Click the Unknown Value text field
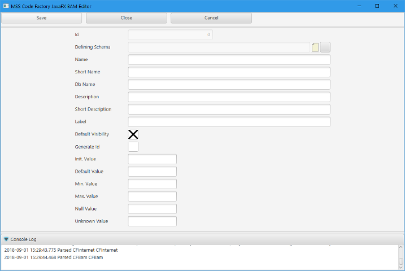The width and height of the screenshot is (405, 271). pos(153,221)
